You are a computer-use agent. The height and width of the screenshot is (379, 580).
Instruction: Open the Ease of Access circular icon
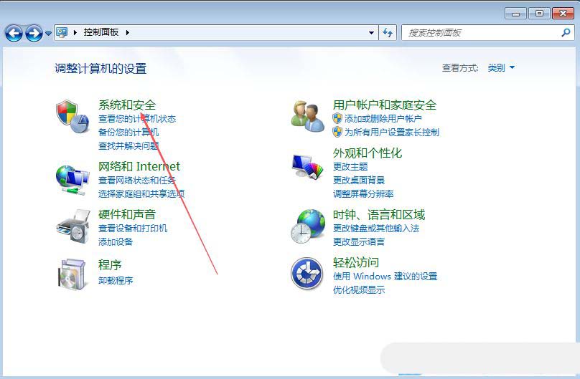[307, 274]
